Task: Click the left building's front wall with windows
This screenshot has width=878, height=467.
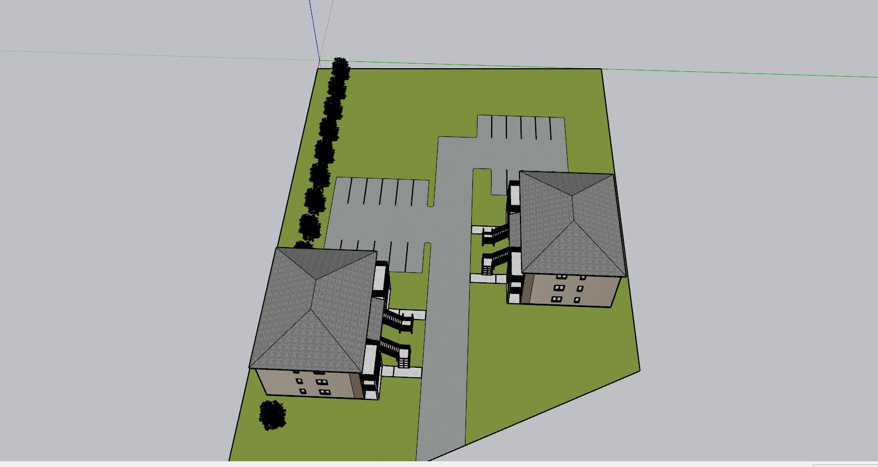Action: [x=309, y=383]
